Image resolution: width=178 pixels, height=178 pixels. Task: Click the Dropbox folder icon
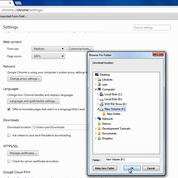[99, 138]
